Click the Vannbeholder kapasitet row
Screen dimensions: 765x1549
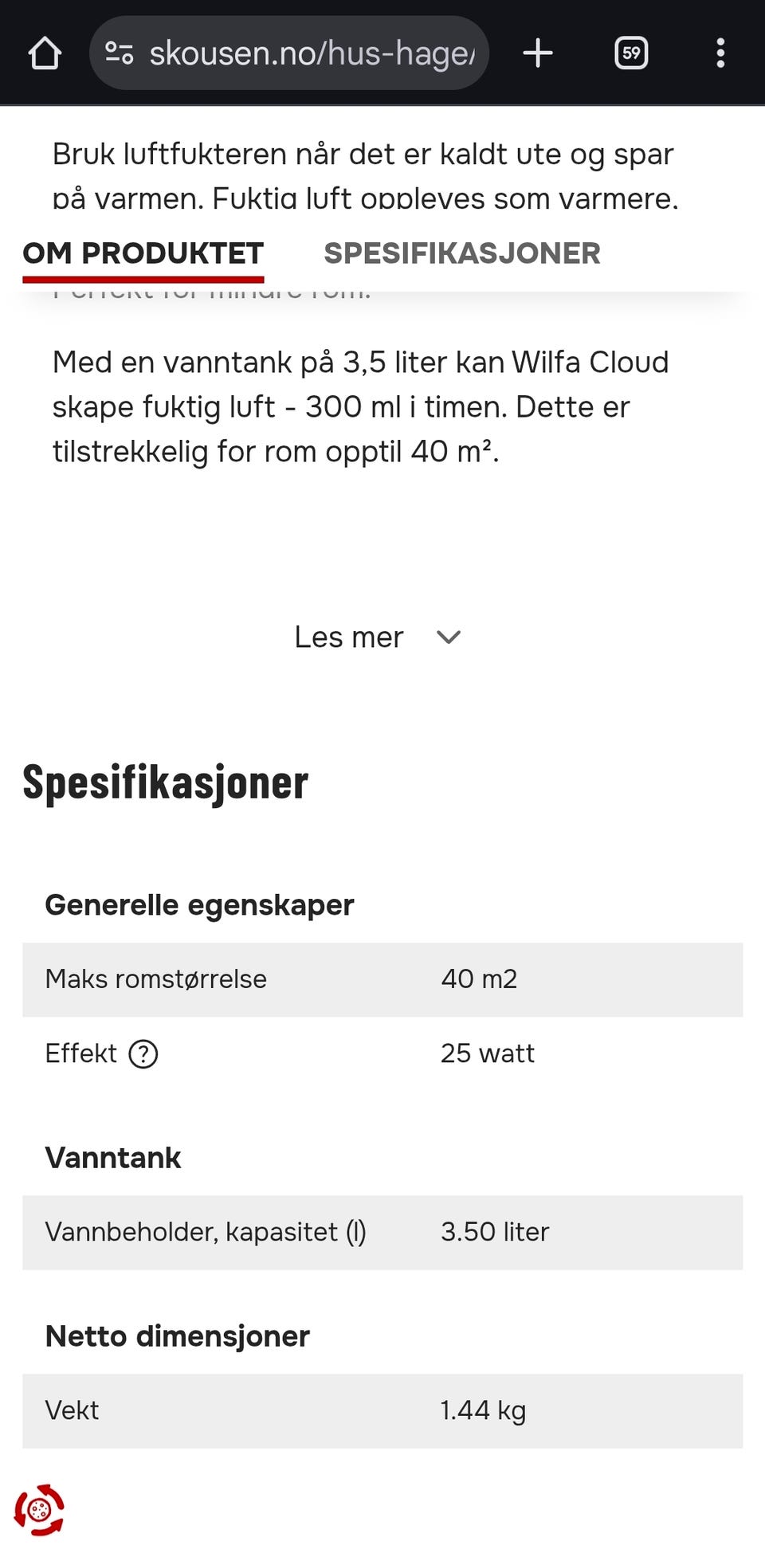point(382,1233)
